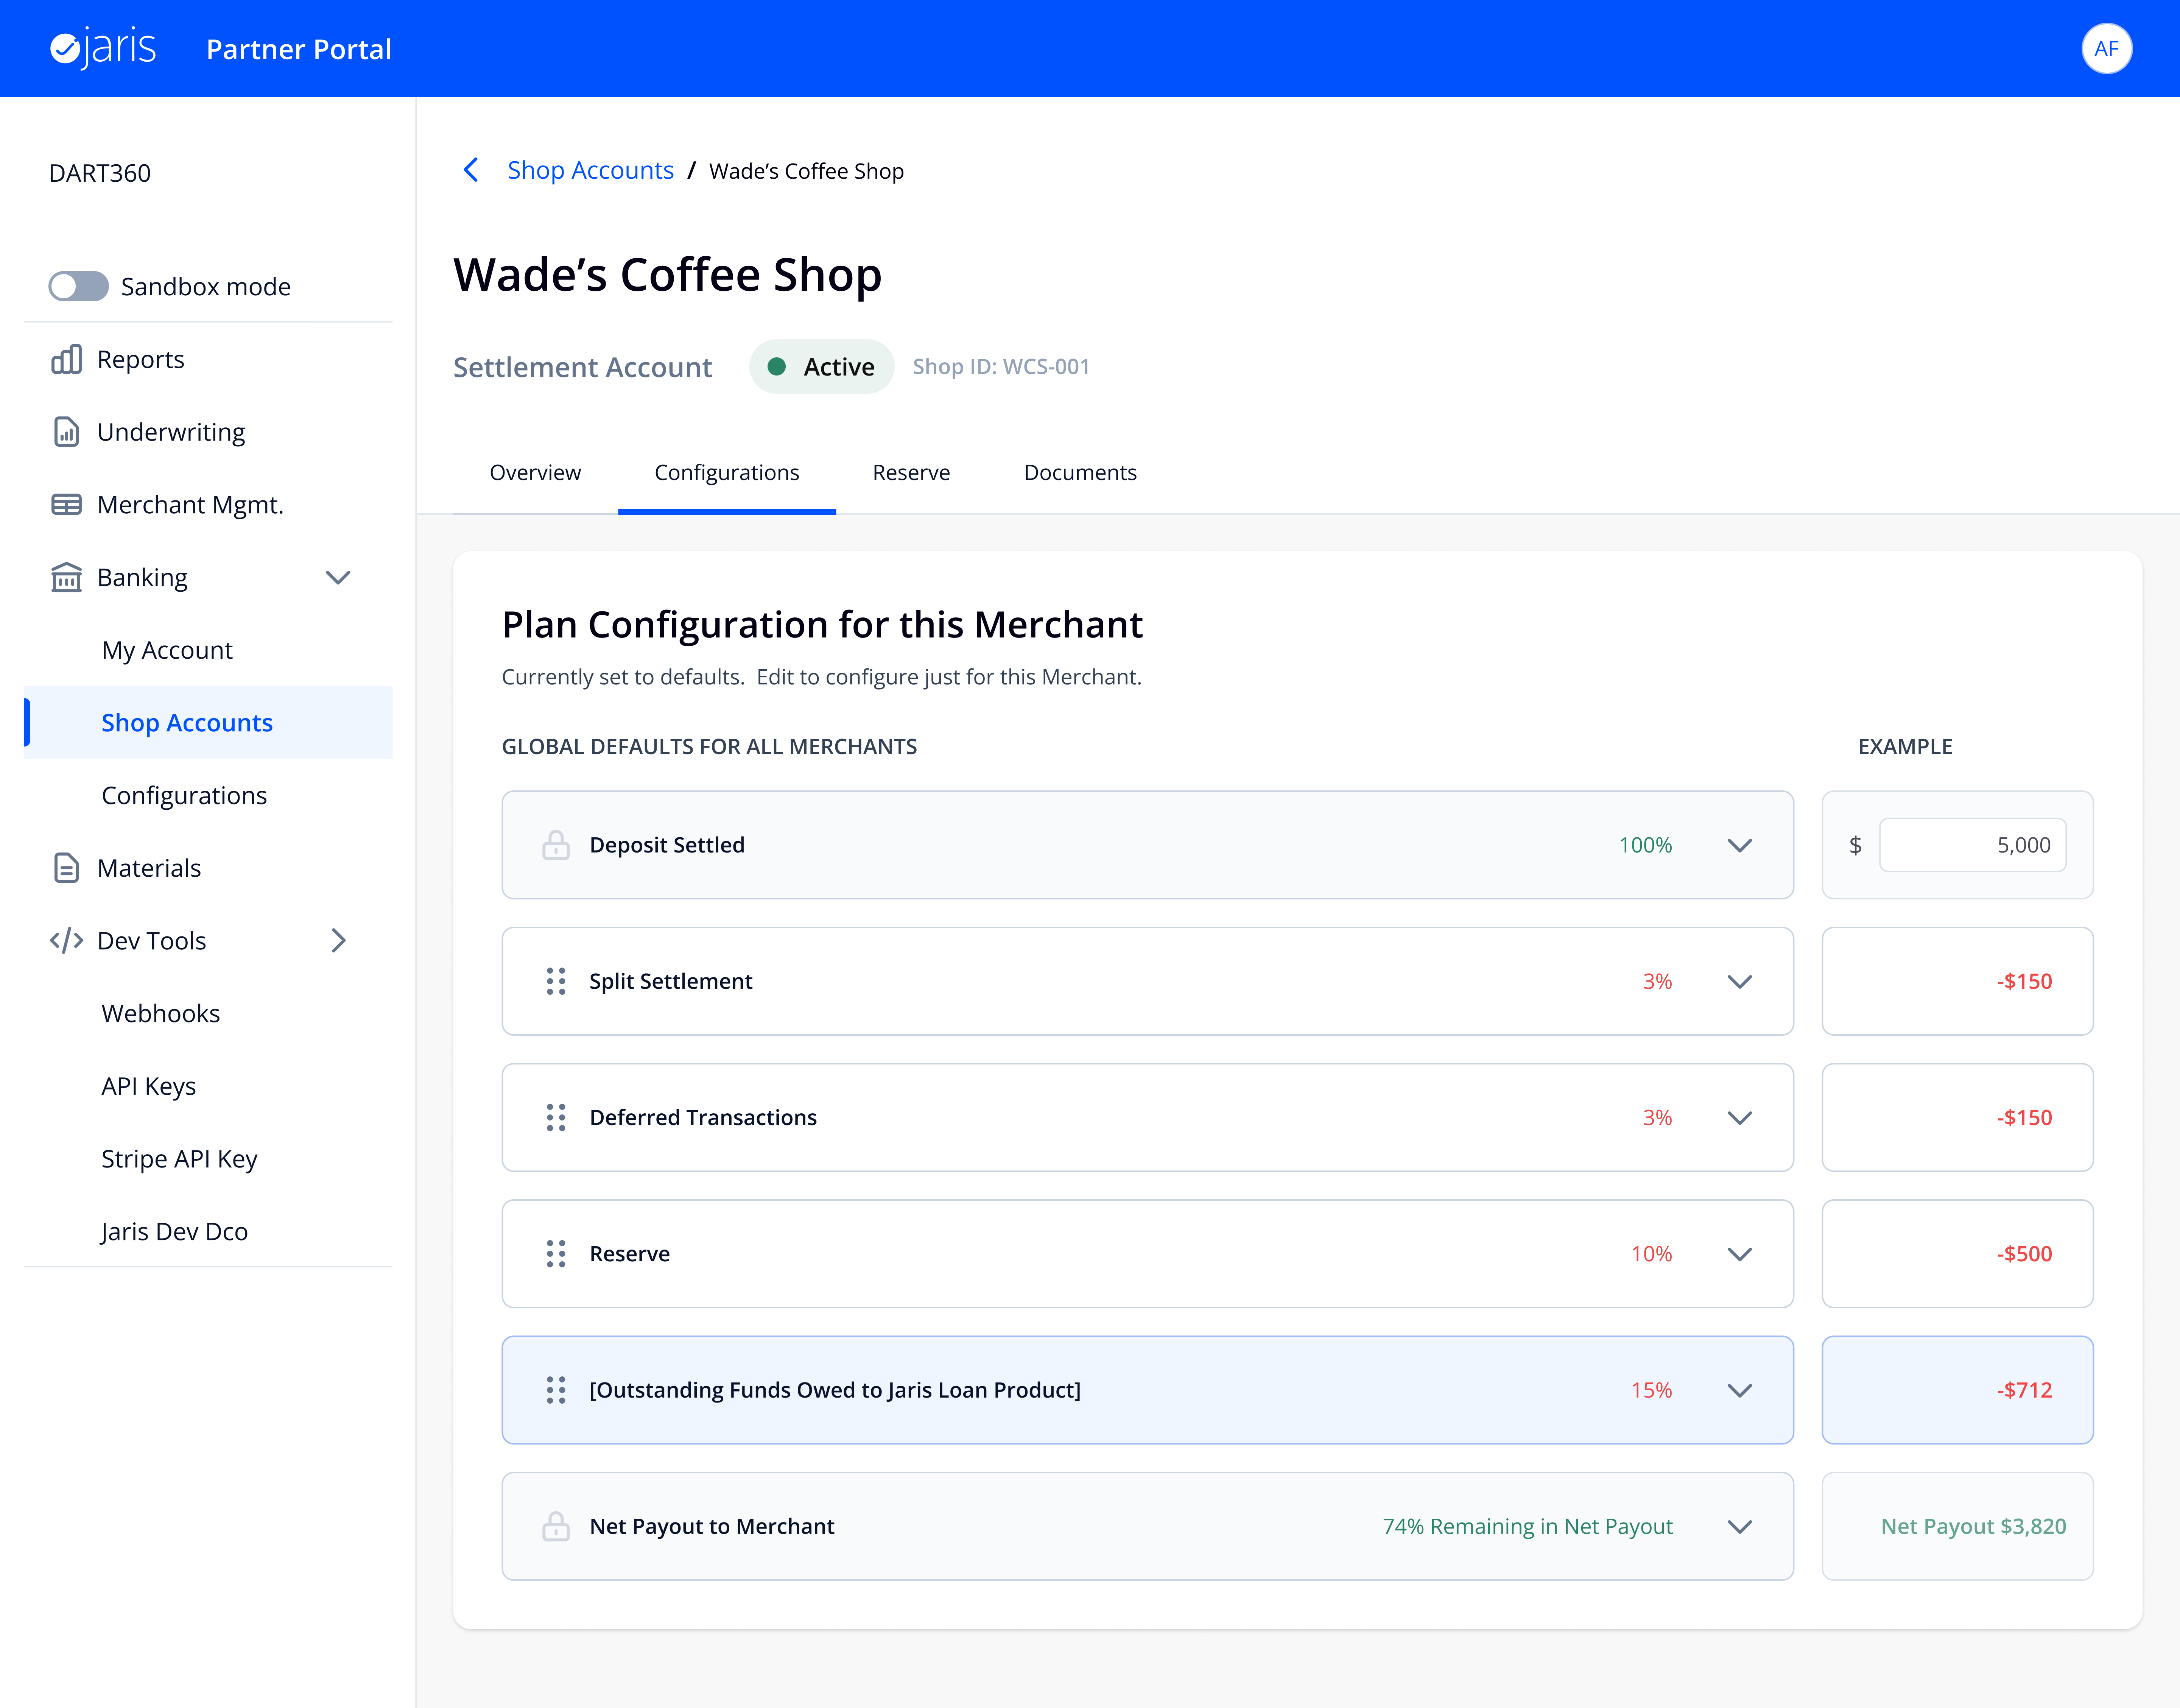2180x1708 pixels.
Task: Click the 10% Reserve value
Action: pos(1651,1254)
